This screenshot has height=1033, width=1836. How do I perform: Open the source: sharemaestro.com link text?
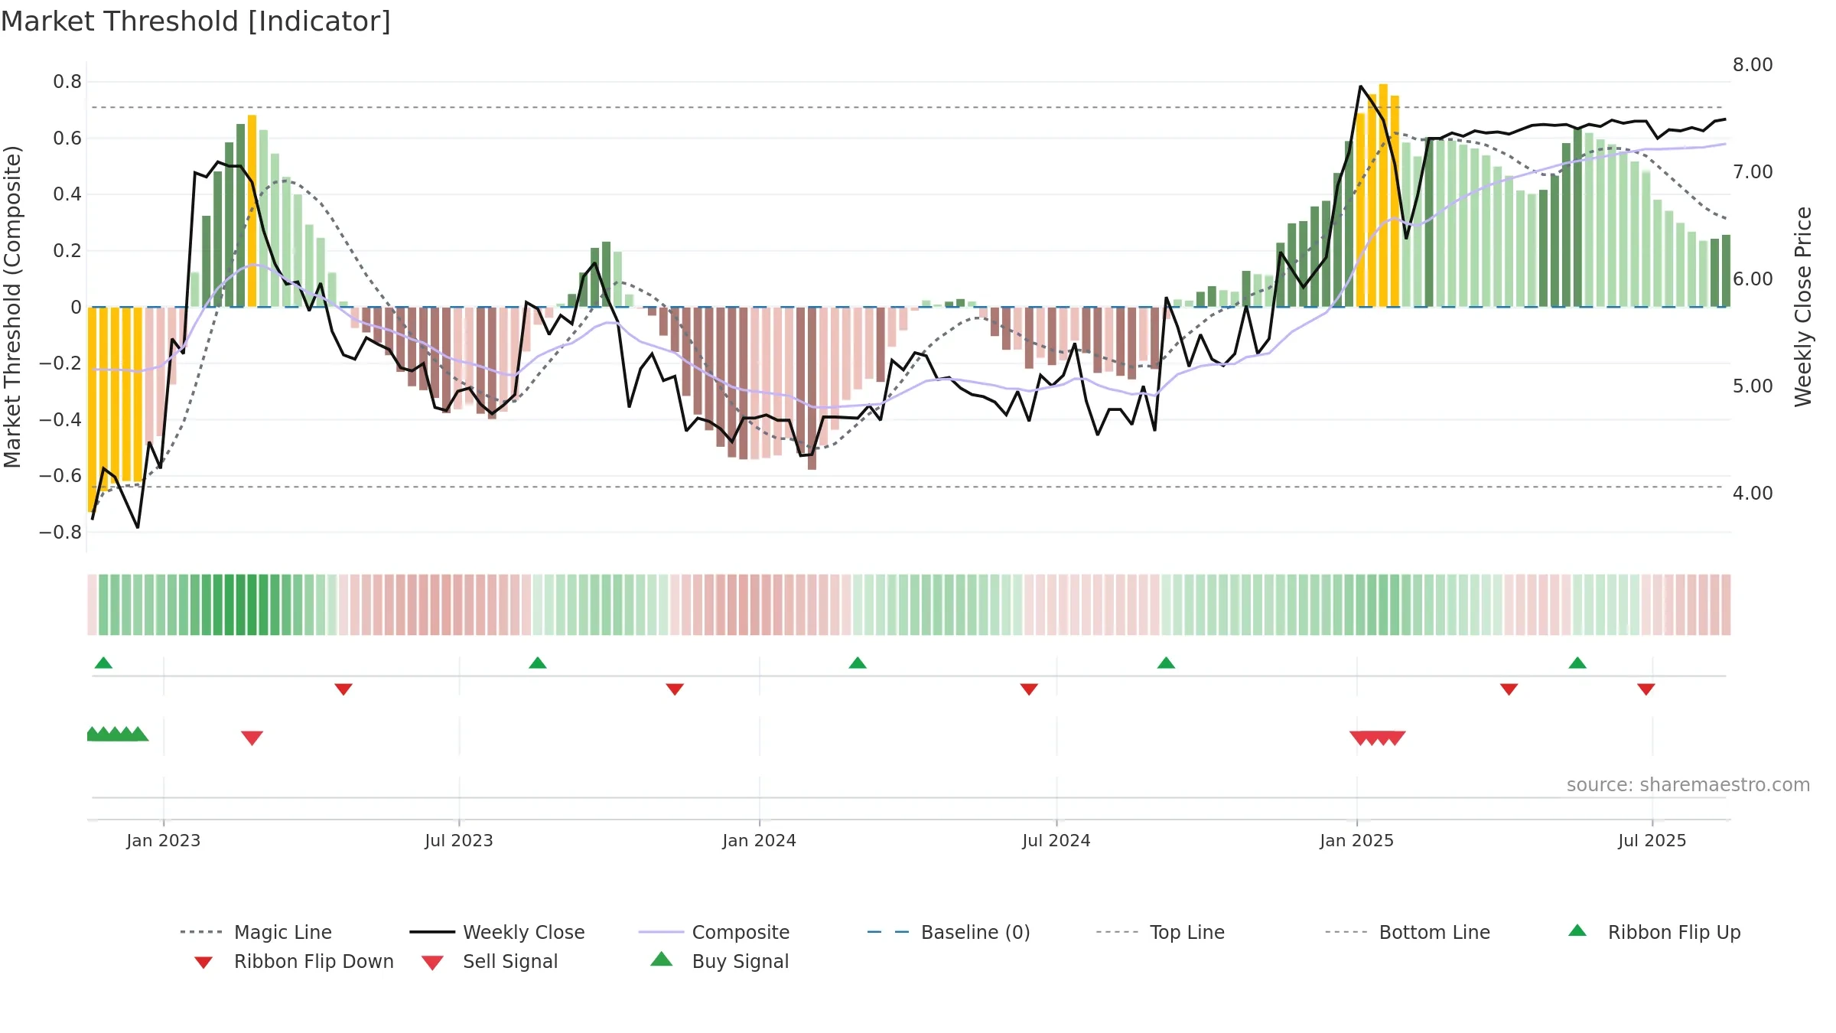pyautogui.click(x=1688, y=784)
